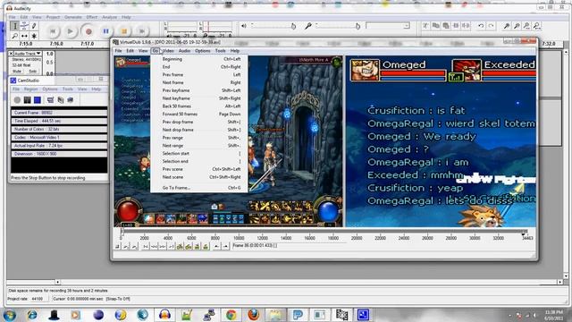Open Audacity's input source combo box

[x=388, y=26]
